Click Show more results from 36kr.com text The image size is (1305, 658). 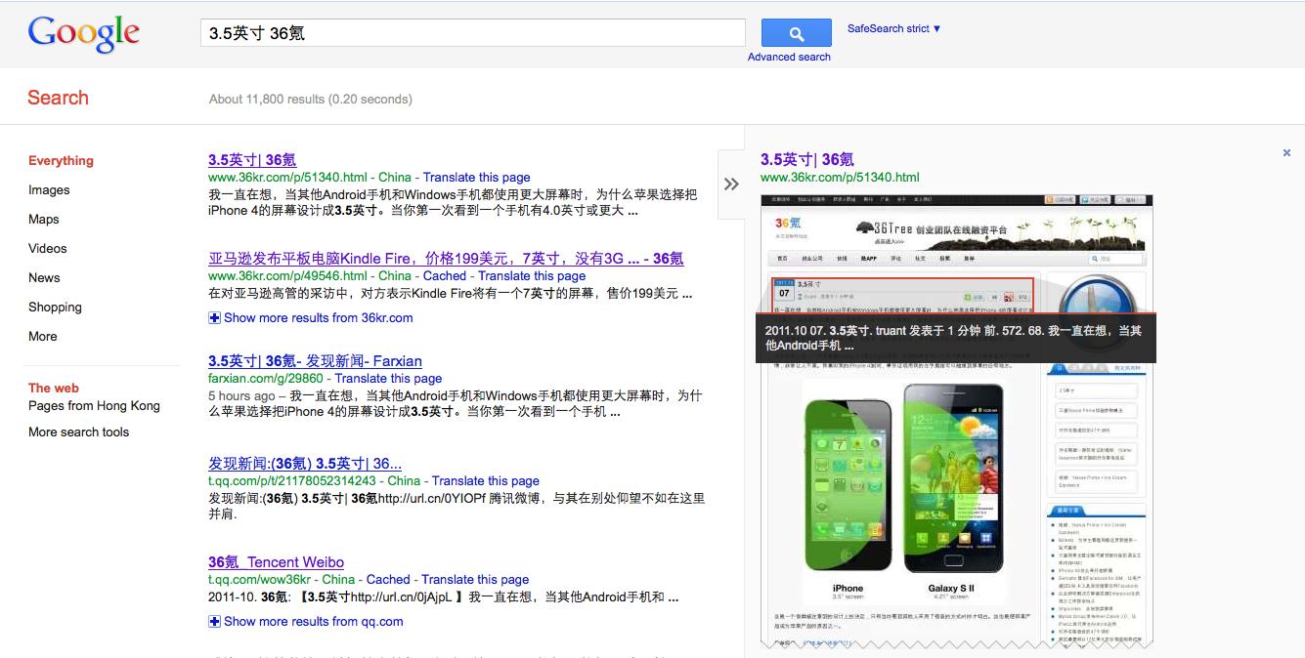click(319, 317)
